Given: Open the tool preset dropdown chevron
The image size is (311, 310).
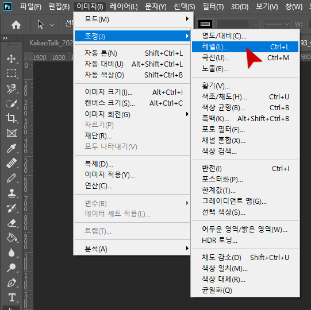Looking at the screenshot, I should pyautogui.click(x=52, y=25).
